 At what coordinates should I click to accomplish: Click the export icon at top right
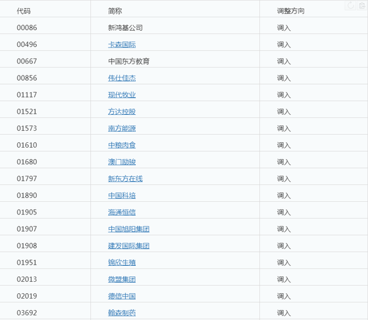tap(363, 5)
